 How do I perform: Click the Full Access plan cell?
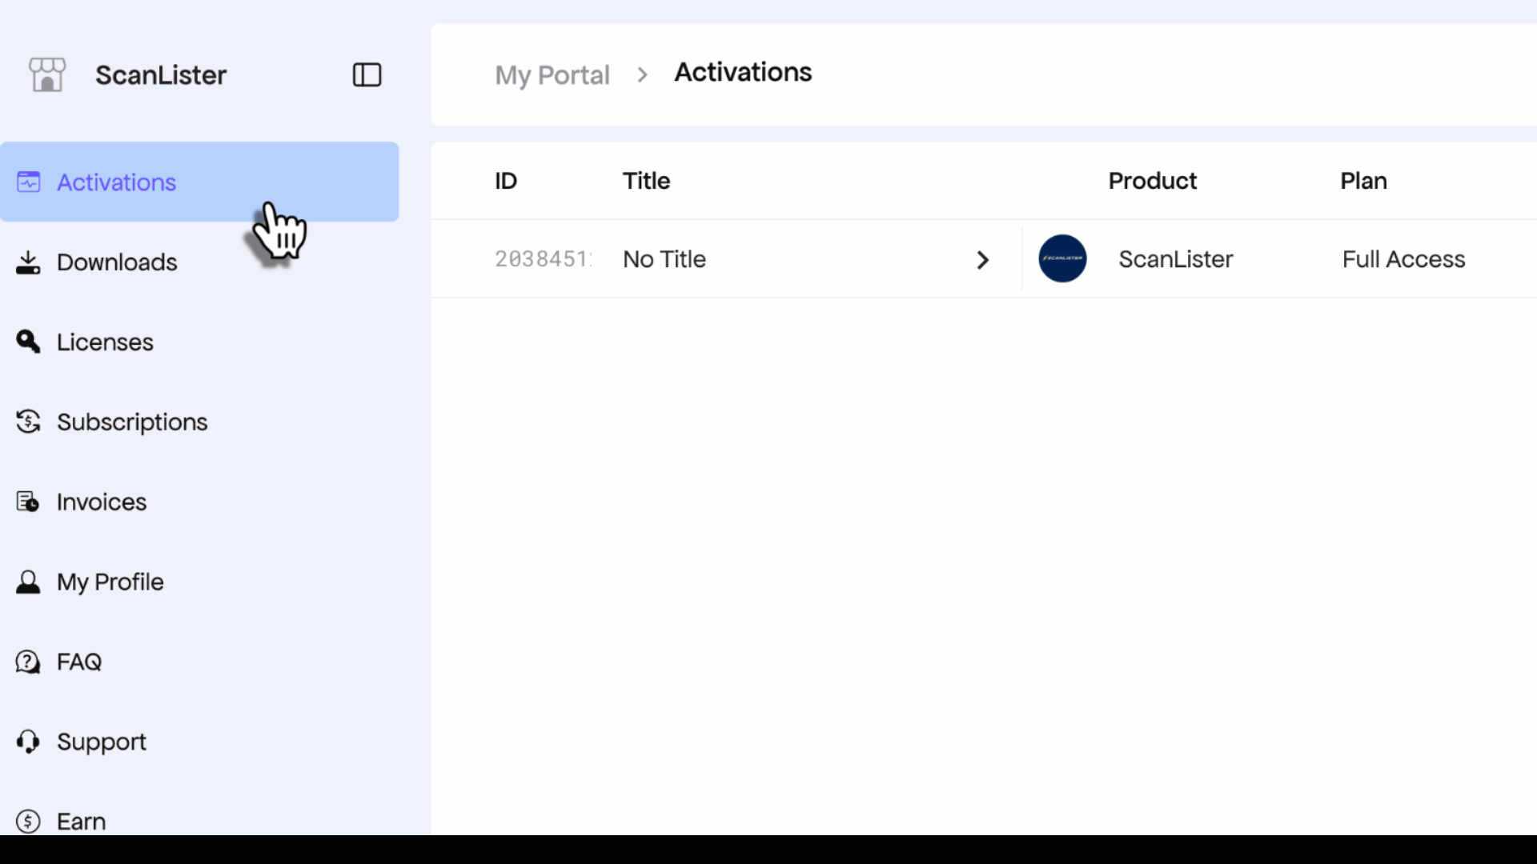click(1404, 259)
